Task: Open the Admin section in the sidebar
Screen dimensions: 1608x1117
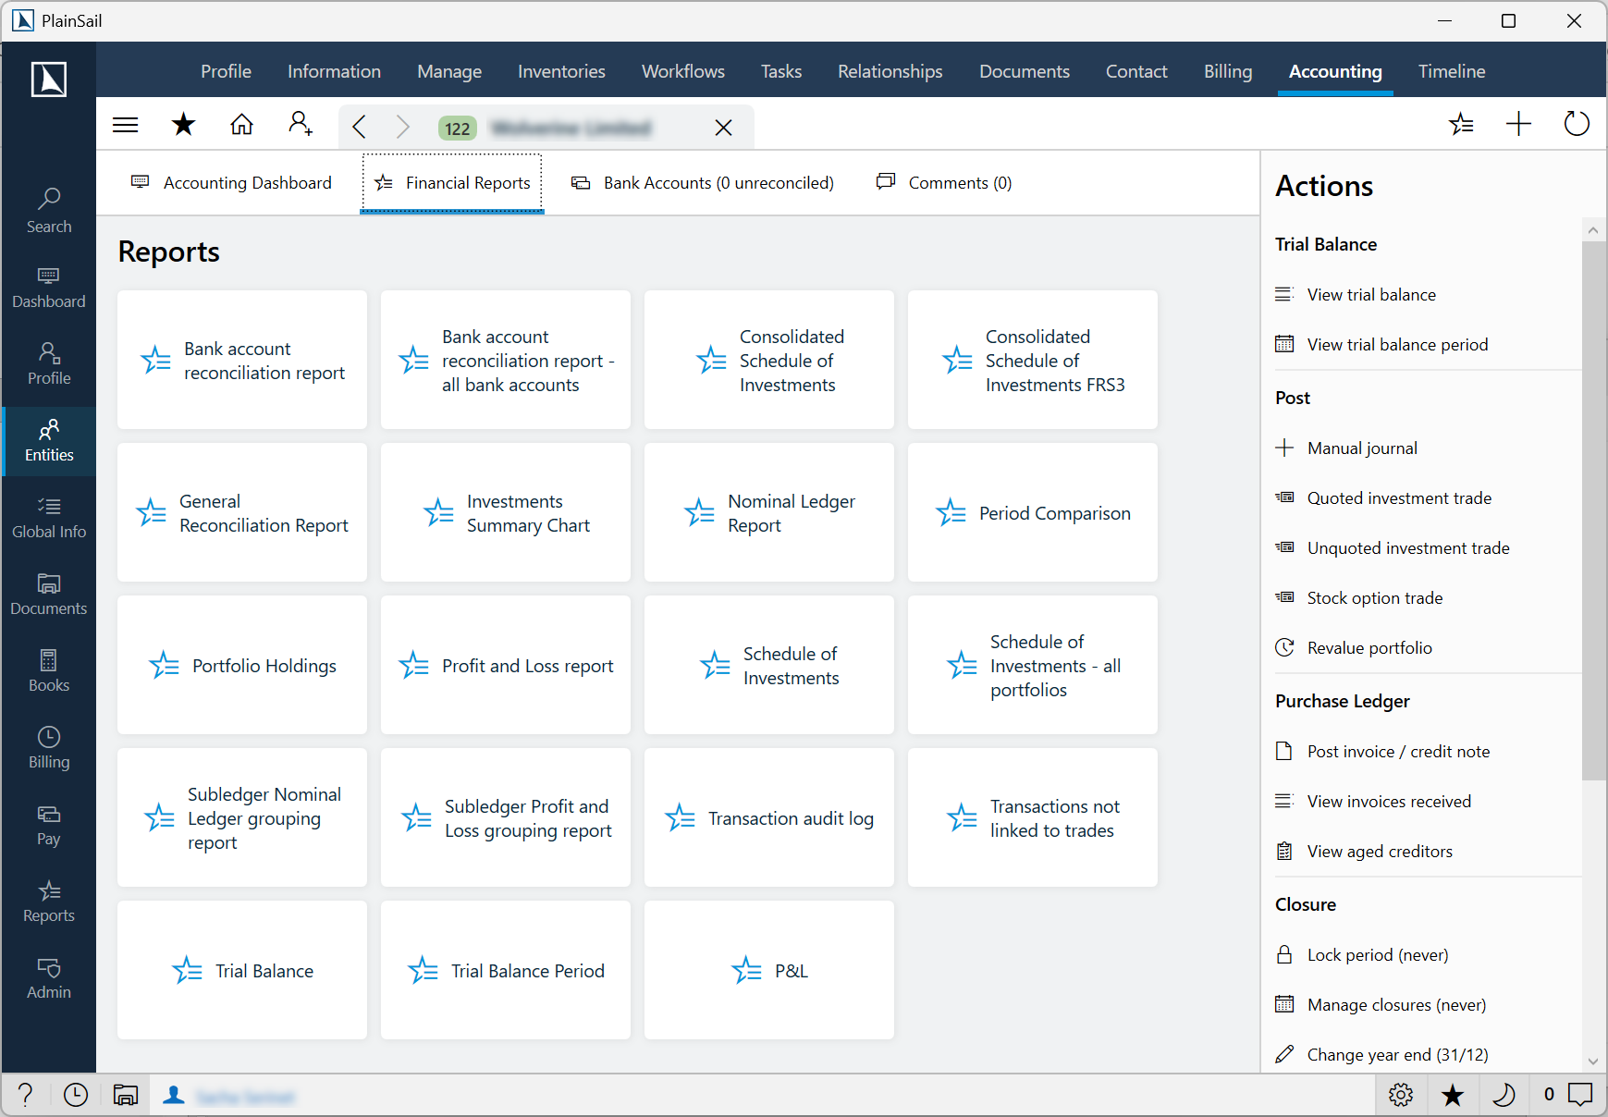Action: pos(48,978)
